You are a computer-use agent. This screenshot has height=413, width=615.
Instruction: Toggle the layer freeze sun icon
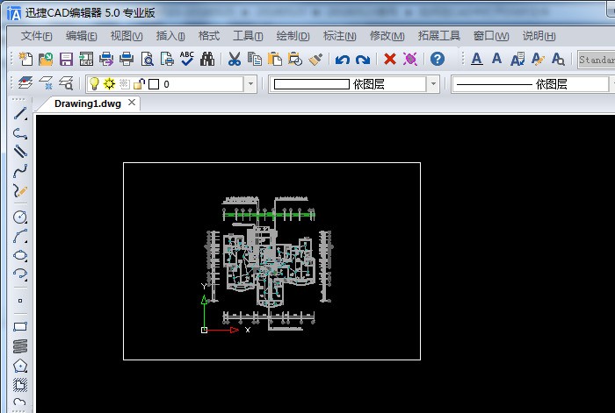tap(109, 84)
